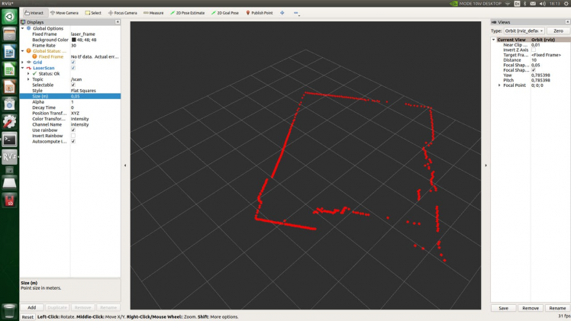Enable the Invert Rainbow checkbox

coord(73,136)
